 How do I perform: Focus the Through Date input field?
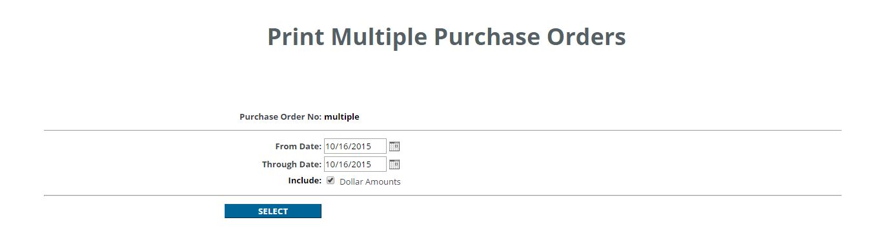click(x=355, y=164)
